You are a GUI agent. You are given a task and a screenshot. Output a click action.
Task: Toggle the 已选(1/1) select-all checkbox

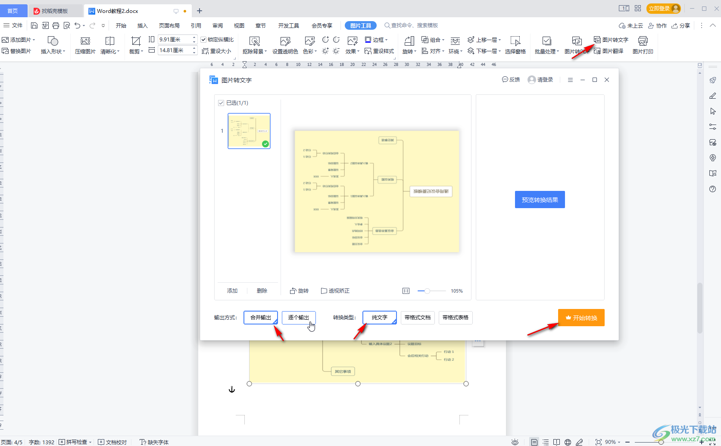[221, 103]
